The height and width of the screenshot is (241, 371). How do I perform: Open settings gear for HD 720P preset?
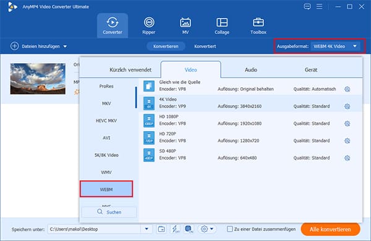click(x=347, y=141)
